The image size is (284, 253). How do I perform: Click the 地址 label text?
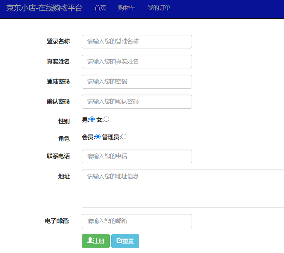point(64,176)
